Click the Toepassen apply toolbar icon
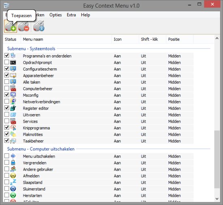Viewport: 223px width, 205px height. click(11, 26)
